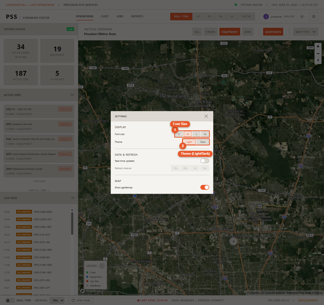The image size is (324, 305).
Task: Click the purple J user avatar
Action: pyautogui.click(x=266, y=17)
